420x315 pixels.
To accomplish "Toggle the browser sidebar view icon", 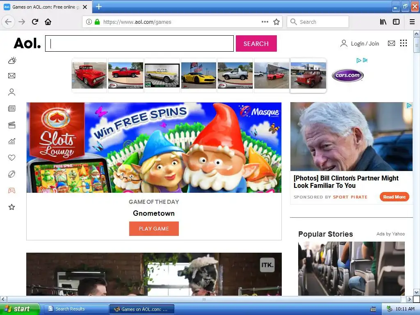I will (x=396, y=22).
